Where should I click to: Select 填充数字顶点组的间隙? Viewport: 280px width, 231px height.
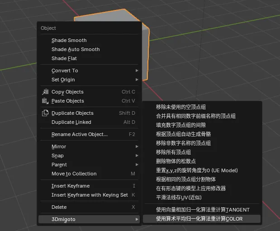tap(202, 125)
